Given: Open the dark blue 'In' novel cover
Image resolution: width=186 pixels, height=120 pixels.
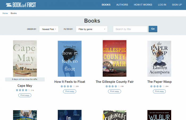Looking at the screenshot, I should pos(70,115).
